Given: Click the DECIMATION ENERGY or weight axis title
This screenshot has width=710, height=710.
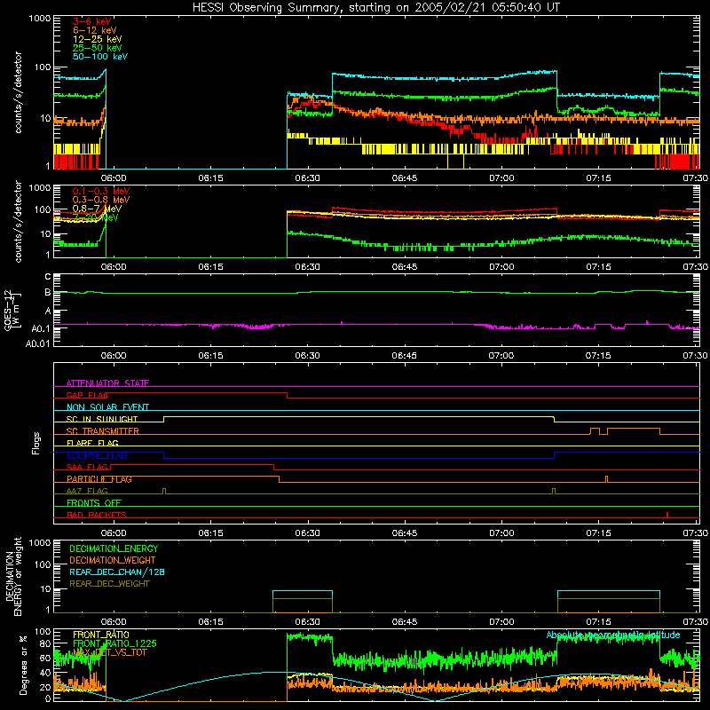Looking at the screenshot, I should pos(13,576).
